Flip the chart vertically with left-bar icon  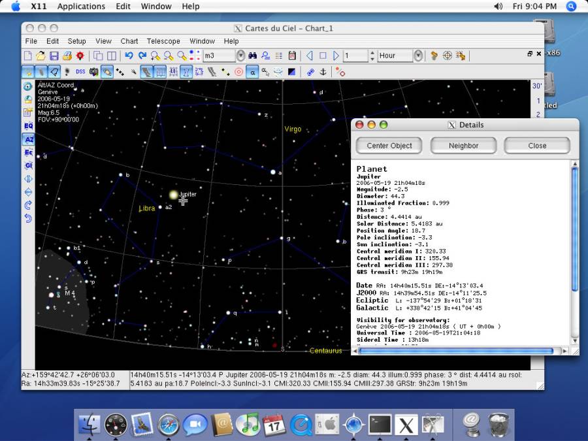(x=28, y=192)
